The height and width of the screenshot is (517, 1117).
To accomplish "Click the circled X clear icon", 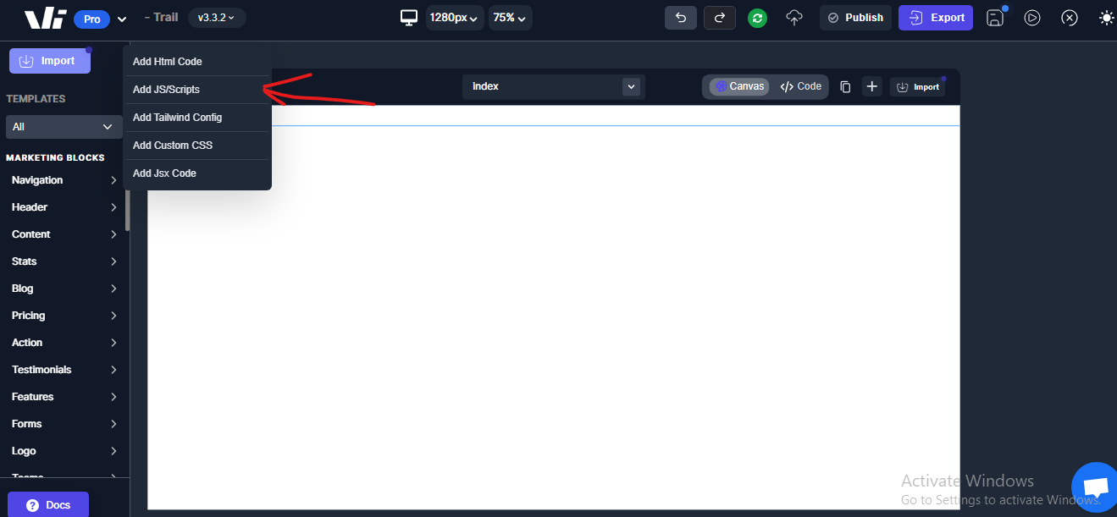I will (1070, 18).
